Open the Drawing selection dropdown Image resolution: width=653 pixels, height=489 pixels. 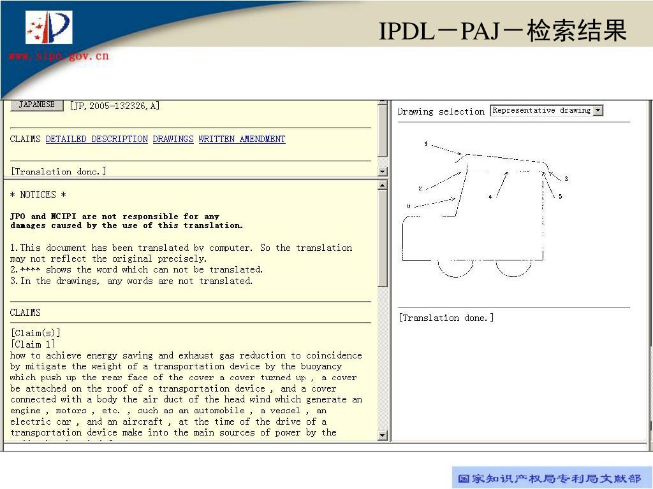pyautogui.click(x=547, y=110)
